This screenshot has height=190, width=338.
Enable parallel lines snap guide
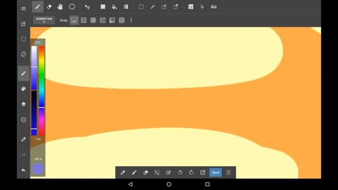[x=83, y=20]
